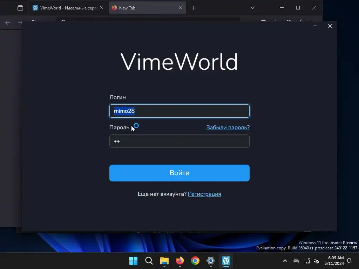Open Firefox from the taskbar
Viewport: 359px width, 269px height.
click(180, 261)
